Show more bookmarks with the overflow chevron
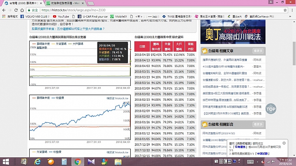Image resolution: width=296 pixels, height=166 pixels. [x=290, y=16]
